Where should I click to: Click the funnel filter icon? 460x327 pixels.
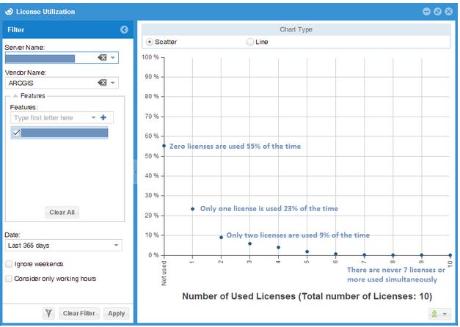click(48, 313)
